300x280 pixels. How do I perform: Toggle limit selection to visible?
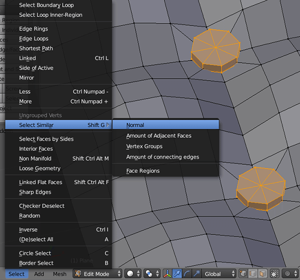point(274,274)
